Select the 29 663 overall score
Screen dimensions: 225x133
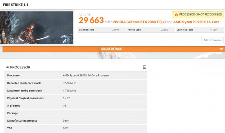tap(91, 20)
